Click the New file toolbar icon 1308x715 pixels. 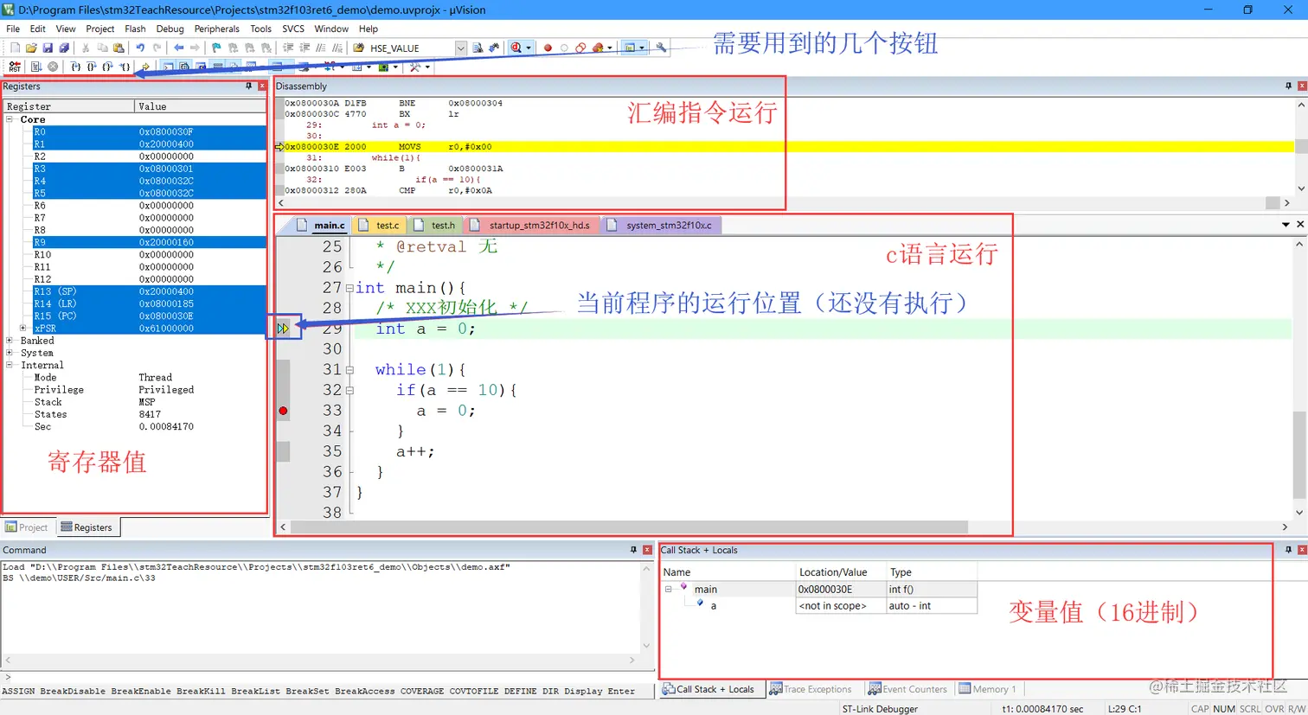click(15, 48)
